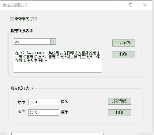Click the 纸张横向打印 label text
This screenshot has width=154, height=135.
point(25,19)
